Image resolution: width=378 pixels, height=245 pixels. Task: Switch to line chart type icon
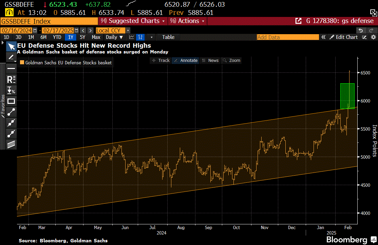(x=132, y=37)
